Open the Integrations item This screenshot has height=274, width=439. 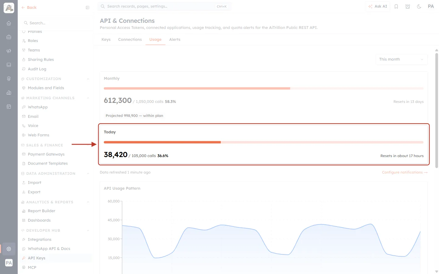point(40,240)
